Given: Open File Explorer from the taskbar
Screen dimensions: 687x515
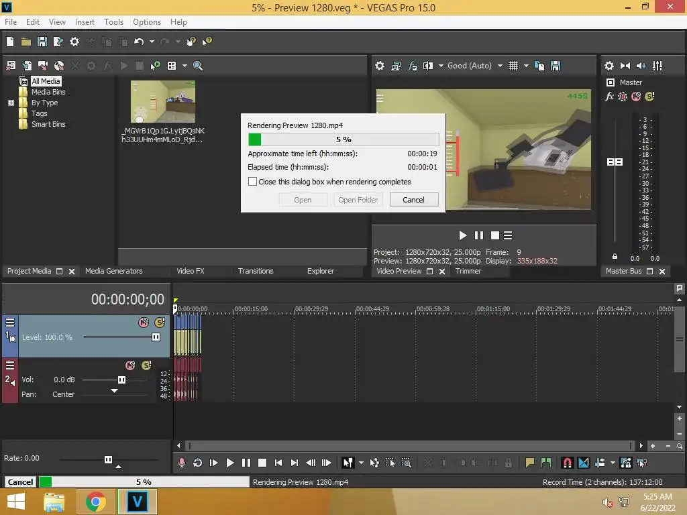Looking at the screenshot, I should (54, 502).
